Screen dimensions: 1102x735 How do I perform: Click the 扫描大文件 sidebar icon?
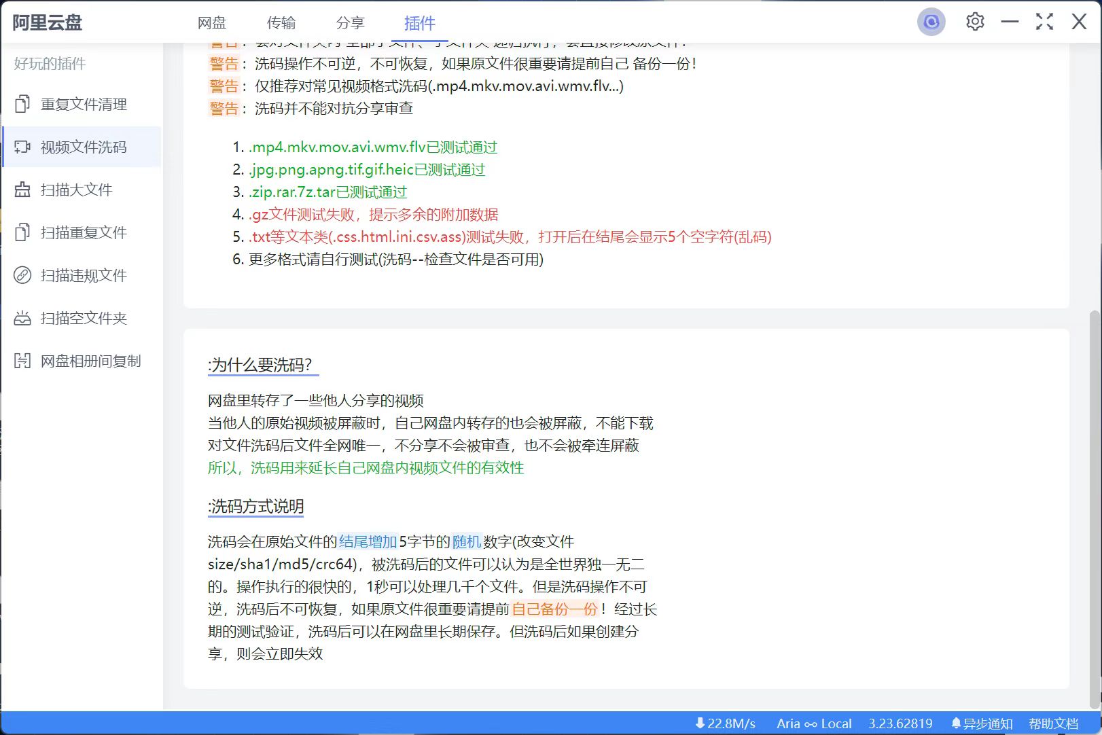tap(22, 190)
